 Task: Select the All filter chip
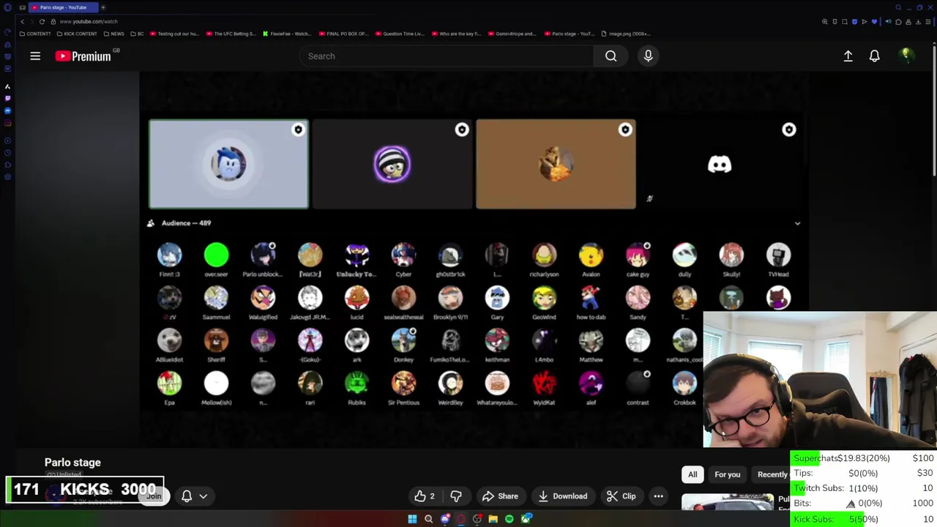693,474
